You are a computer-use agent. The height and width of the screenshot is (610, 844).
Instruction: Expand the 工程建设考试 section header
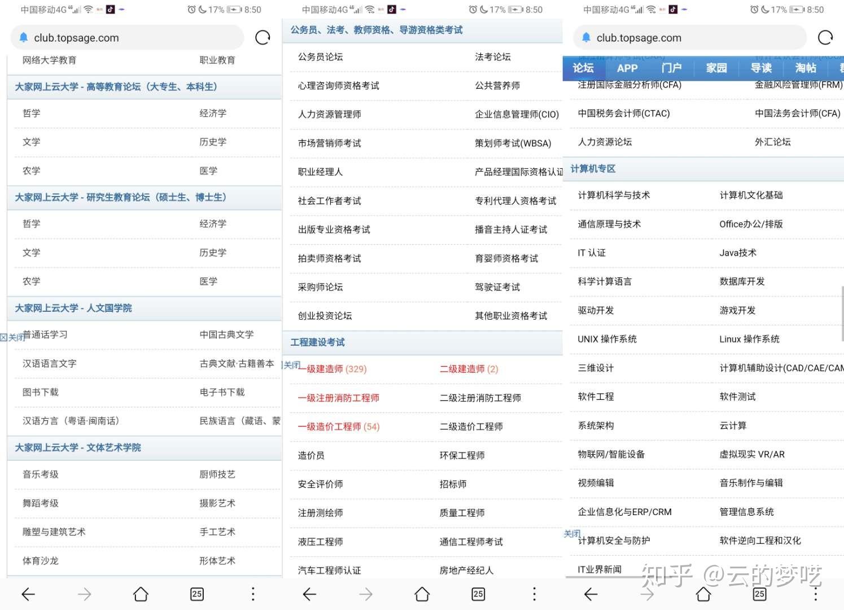[318, 342]
